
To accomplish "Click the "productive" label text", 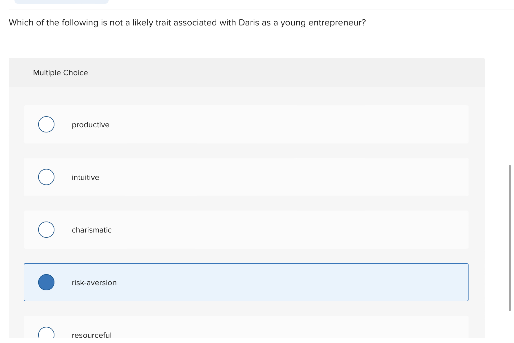I will click(90, 125).
